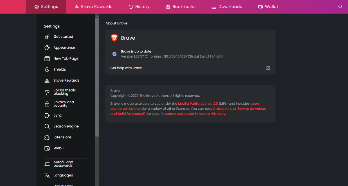The image size is (348, 186).
Task: Click the Social media blocking thumbs-down icon
Action: (x=47, y=92)
